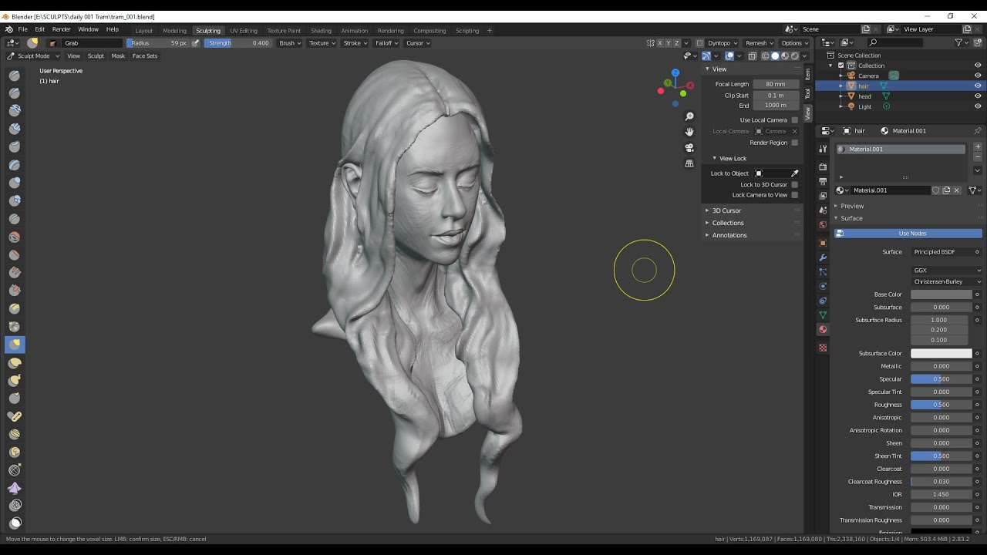Enable Render Region checkbox
987x555 pixels.
click(x=794, y=143)
